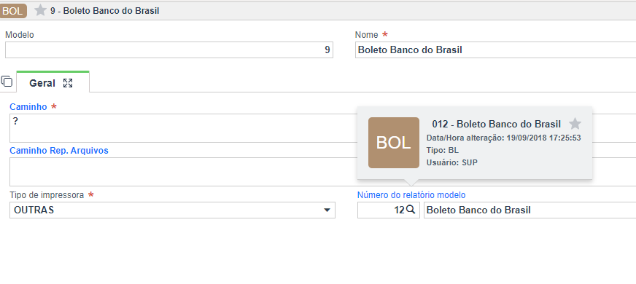Click the Caminho Rep. Arquivos label link
This screenshot has height=284, width=636.
pyautogui.click(x=59, y=151)
